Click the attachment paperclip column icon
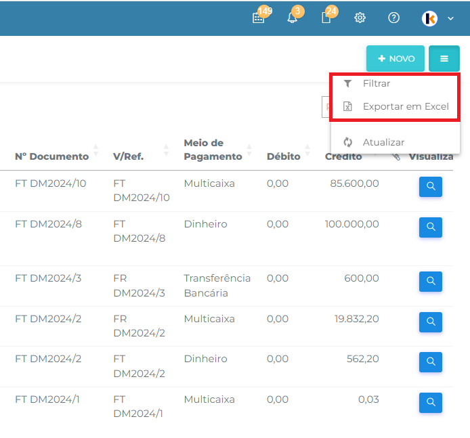 pyautogui.click(x=396, y=156)
